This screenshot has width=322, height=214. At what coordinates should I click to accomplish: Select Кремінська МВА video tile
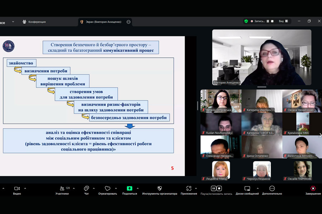pos(302,124)
